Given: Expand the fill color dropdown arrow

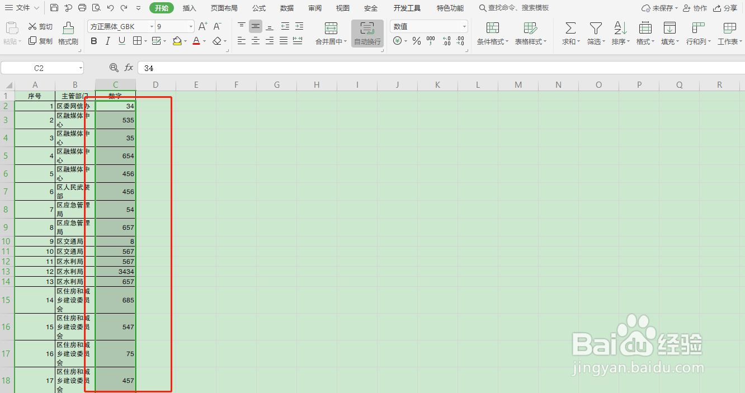Looking at the screenshot, I should [186, 41].
